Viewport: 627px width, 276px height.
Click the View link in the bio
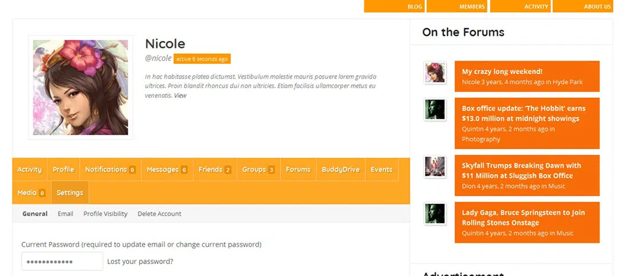tap(180, 96)
